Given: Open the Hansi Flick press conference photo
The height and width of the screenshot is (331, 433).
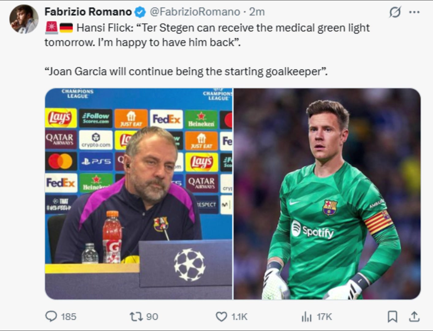Looking at the screenshot, I should pyautogui.click(x=139, y=194).
